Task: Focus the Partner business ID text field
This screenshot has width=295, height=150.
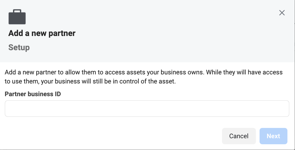Action: coord(147,109)
